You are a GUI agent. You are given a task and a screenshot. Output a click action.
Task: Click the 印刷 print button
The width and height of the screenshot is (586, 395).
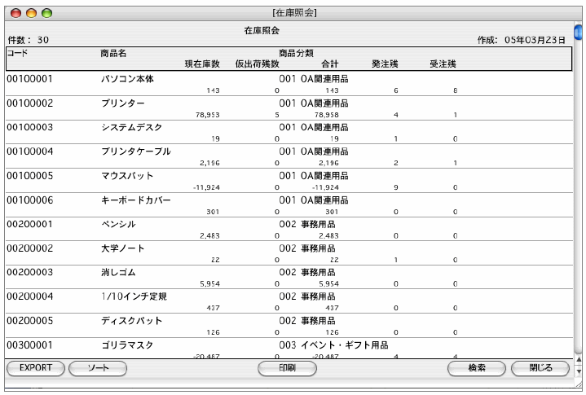(287, 368)
